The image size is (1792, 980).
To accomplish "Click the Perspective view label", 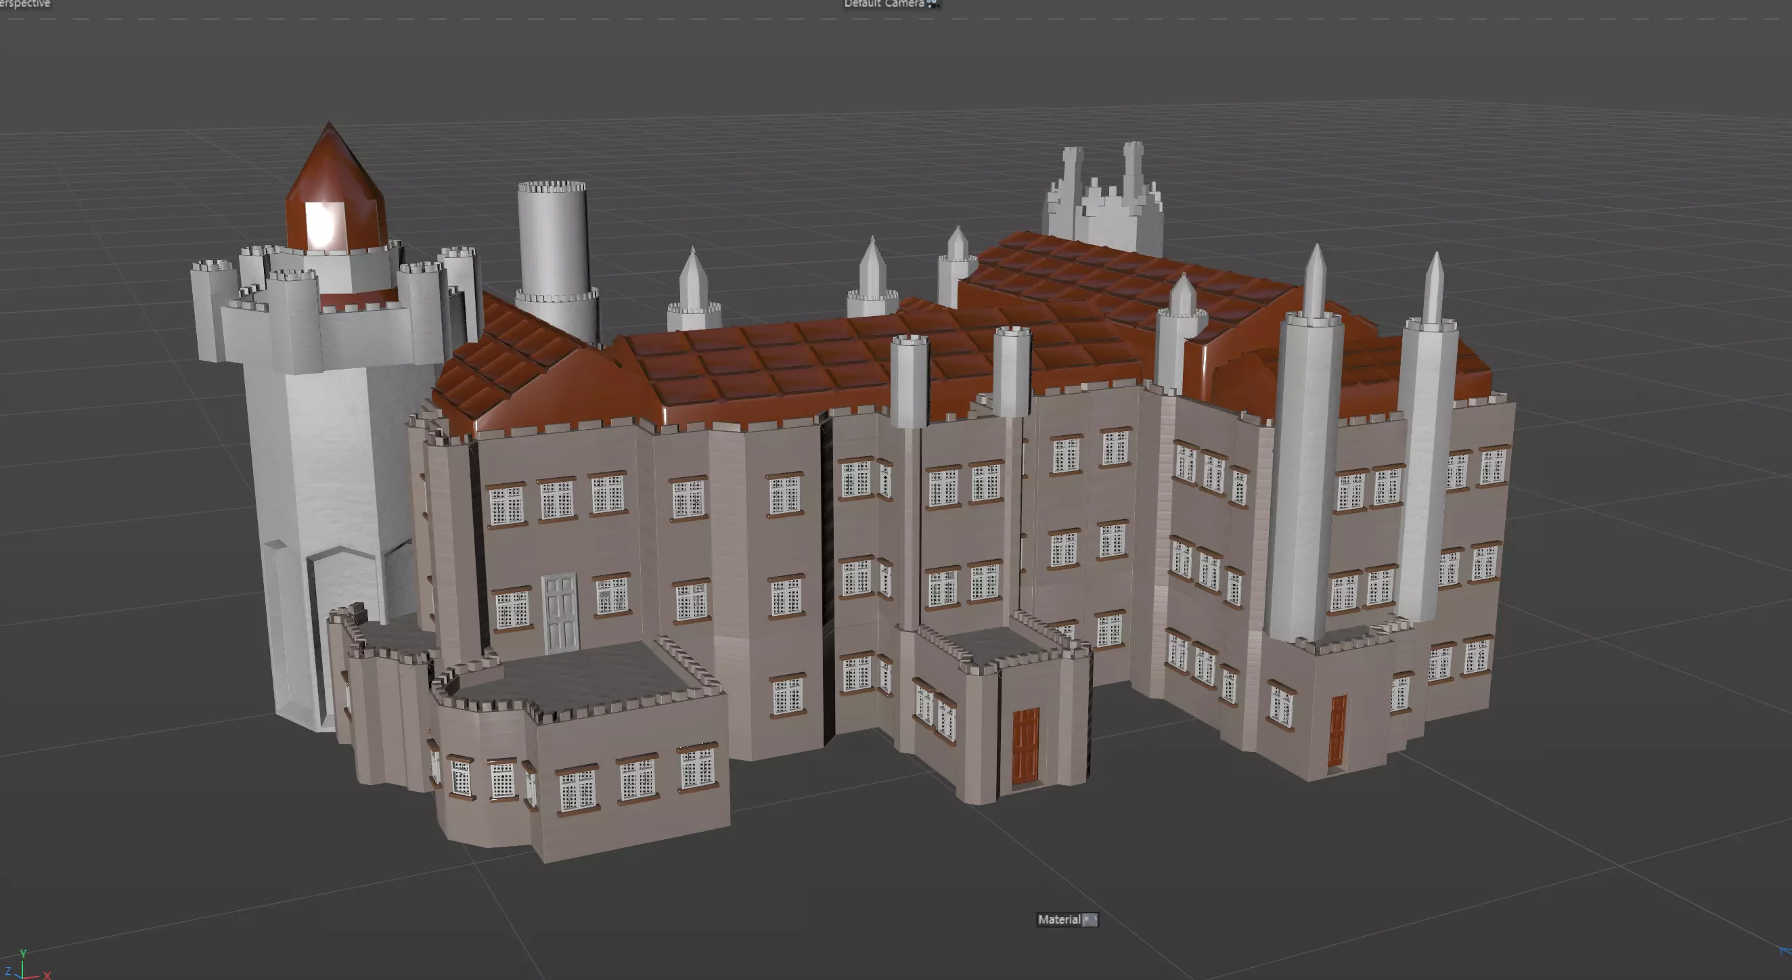I will click(25, 3).
